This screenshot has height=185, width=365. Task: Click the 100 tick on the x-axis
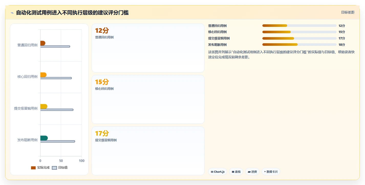point(82,161)
